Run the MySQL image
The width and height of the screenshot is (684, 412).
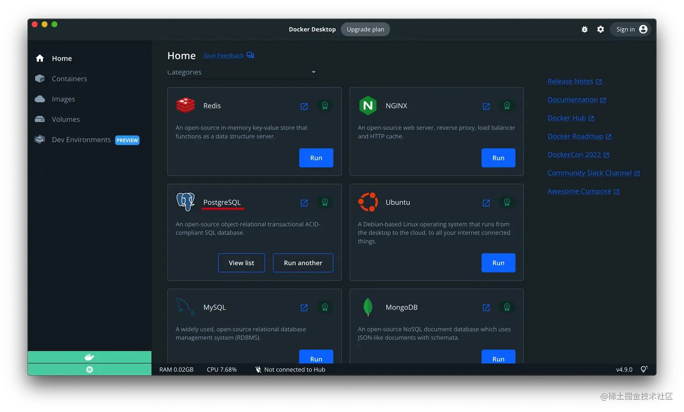pos(316,357)
